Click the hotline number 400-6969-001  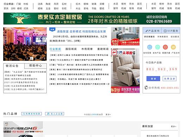(x=170, y=88)
